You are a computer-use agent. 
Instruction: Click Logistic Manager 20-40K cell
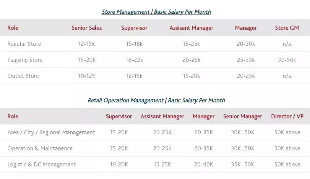[x=204, y=164]
